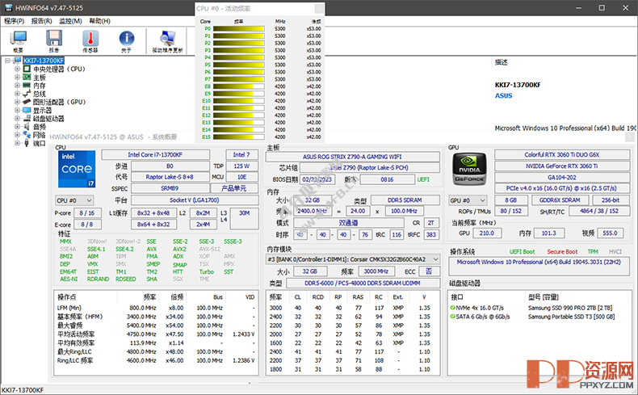638x395 pixels.
Task: Click the Intel Core i7-13700KF name field
Action: 155,154
